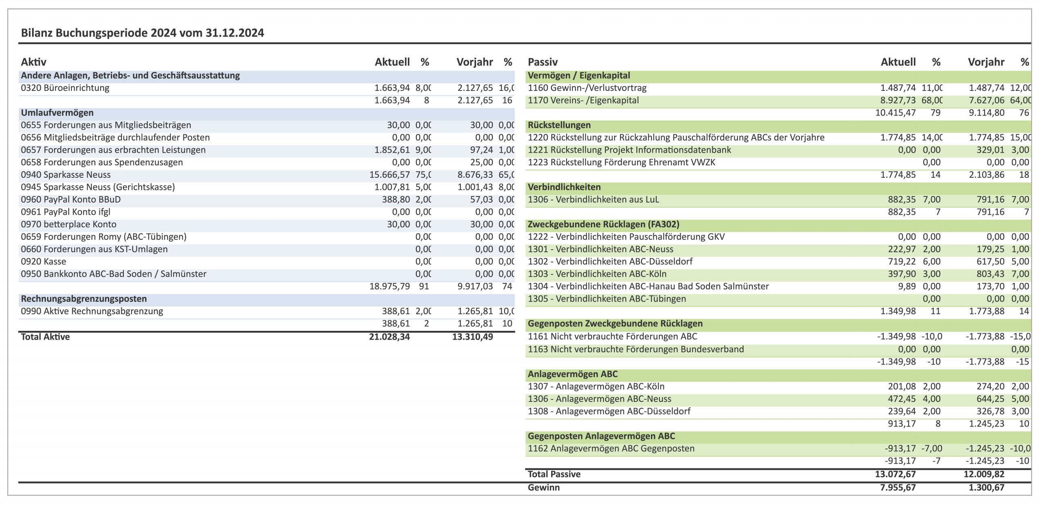This screenshot has width=1039, height=505.
Task: Click the Total Aktive amount 21.028,34
Action: 389,337
